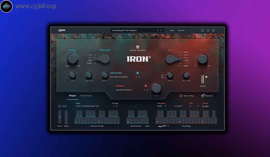
Task: Select Bite character setting
Action: coord(90,60)
